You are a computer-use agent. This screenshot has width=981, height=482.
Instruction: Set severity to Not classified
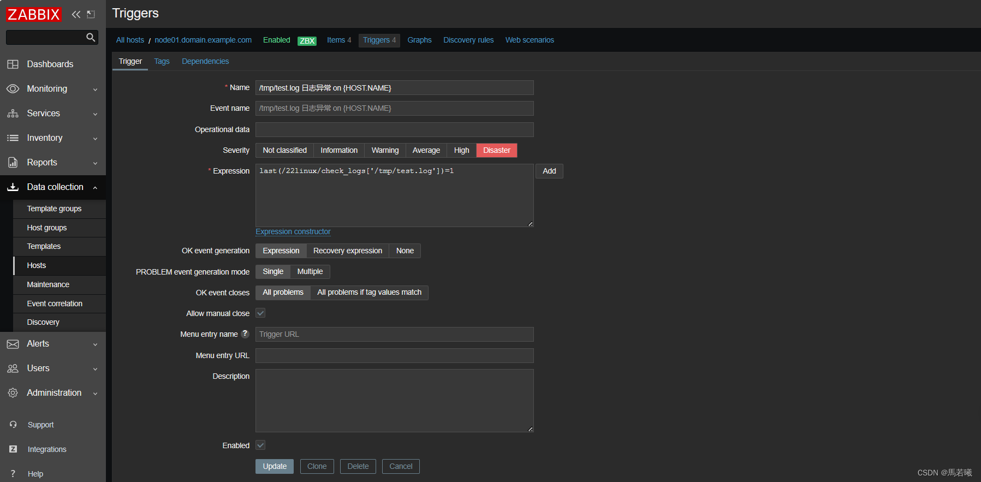pos(284,150)
